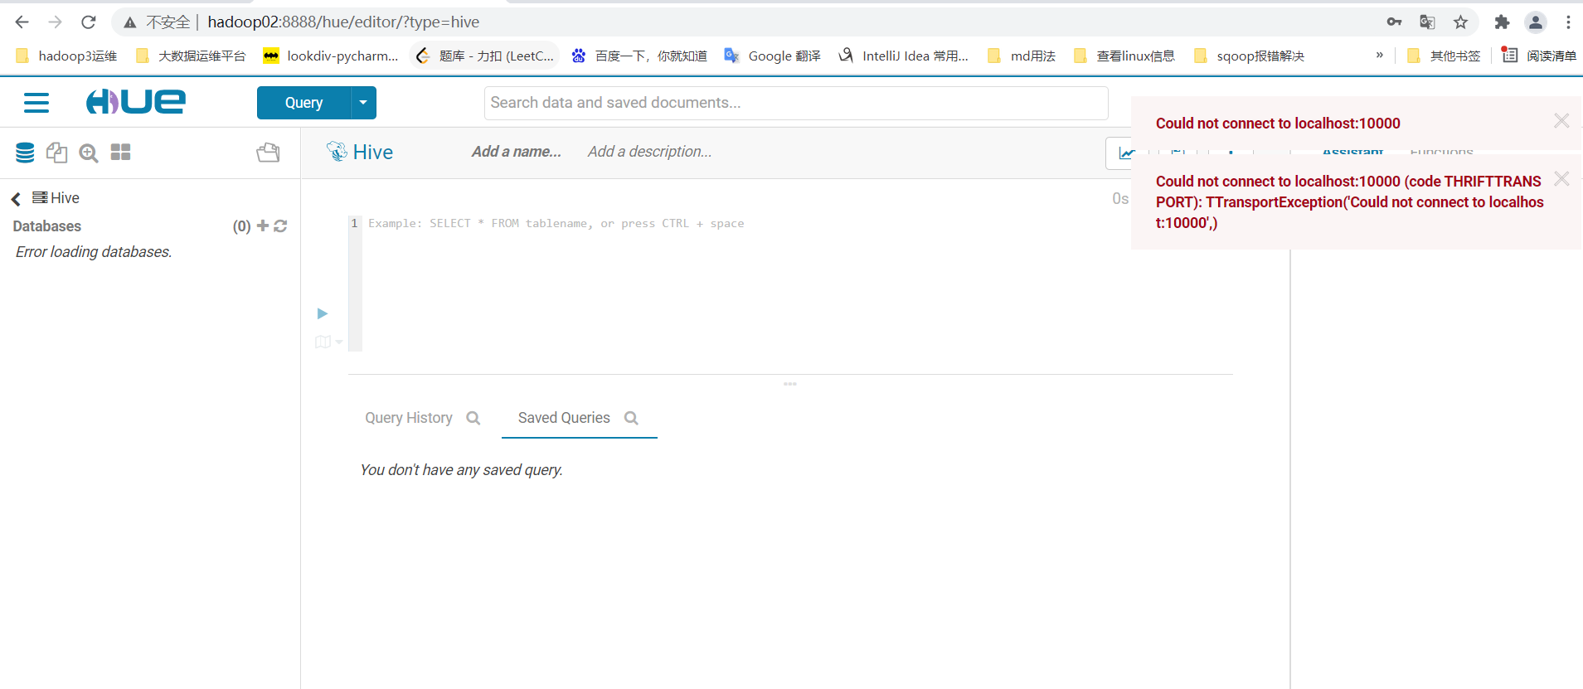Image resolution: width=1583 pixels, height=689 pixels.
Task: Search the Query History with magnifier icon
Action: [x=473, y=418]
